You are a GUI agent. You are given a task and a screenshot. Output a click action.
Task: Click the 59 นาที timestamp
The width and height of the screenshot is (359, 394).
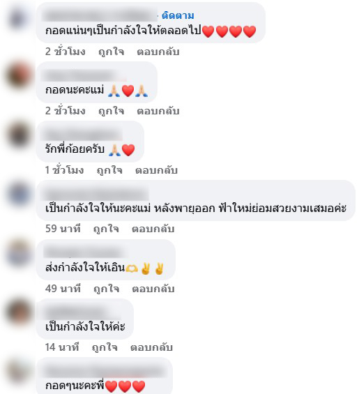[63, 229]
